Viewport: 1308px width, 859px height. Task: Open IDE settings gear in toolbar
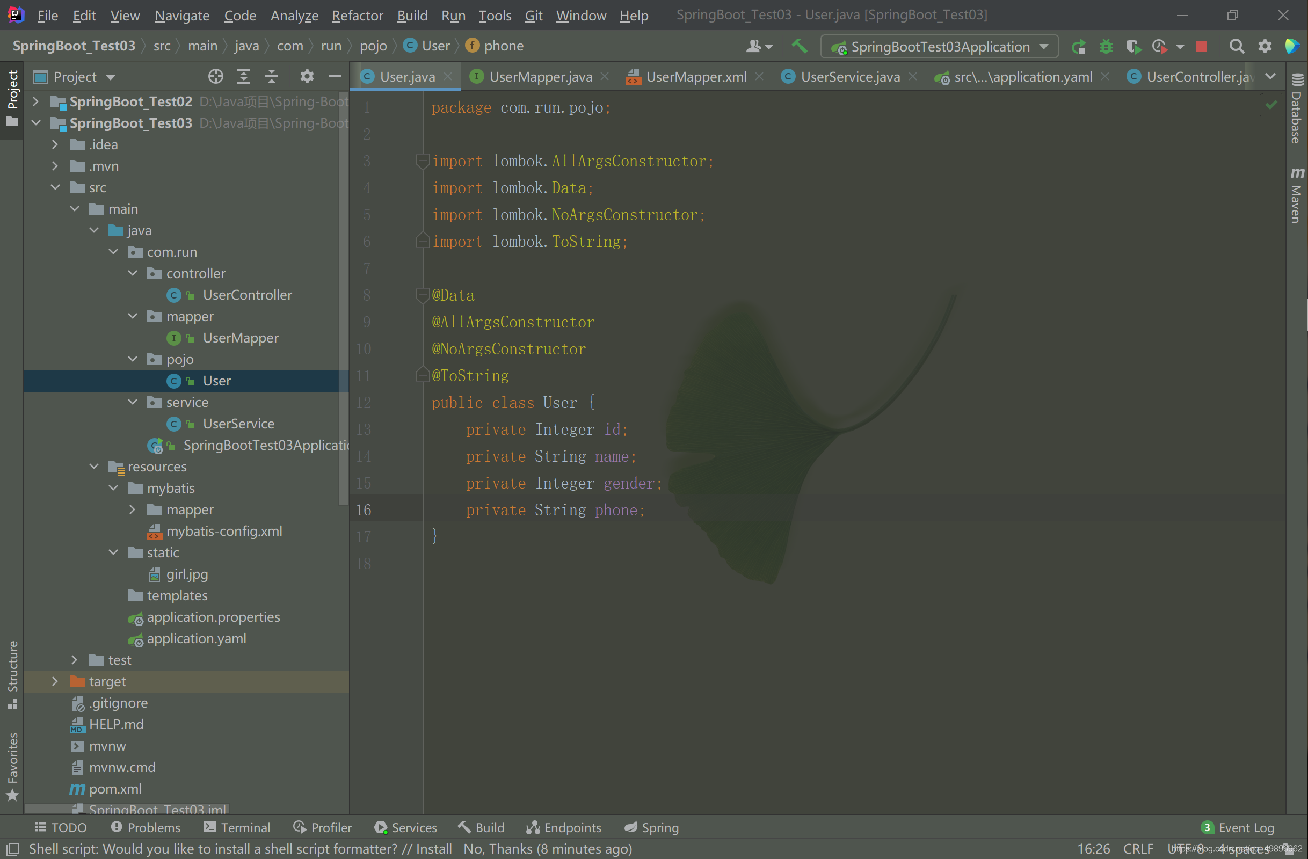tap(1265, 47)
